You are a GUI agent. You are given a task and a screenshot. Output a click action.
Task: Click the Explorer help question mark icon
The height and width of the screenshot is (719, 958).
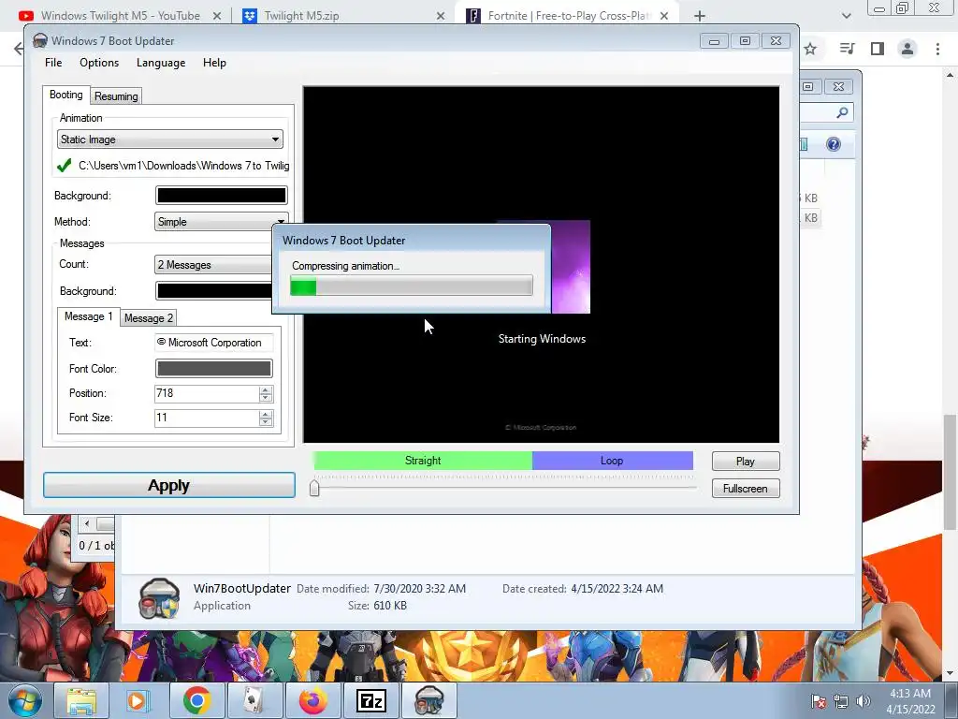pyautogui.click(x=834, y=144)
